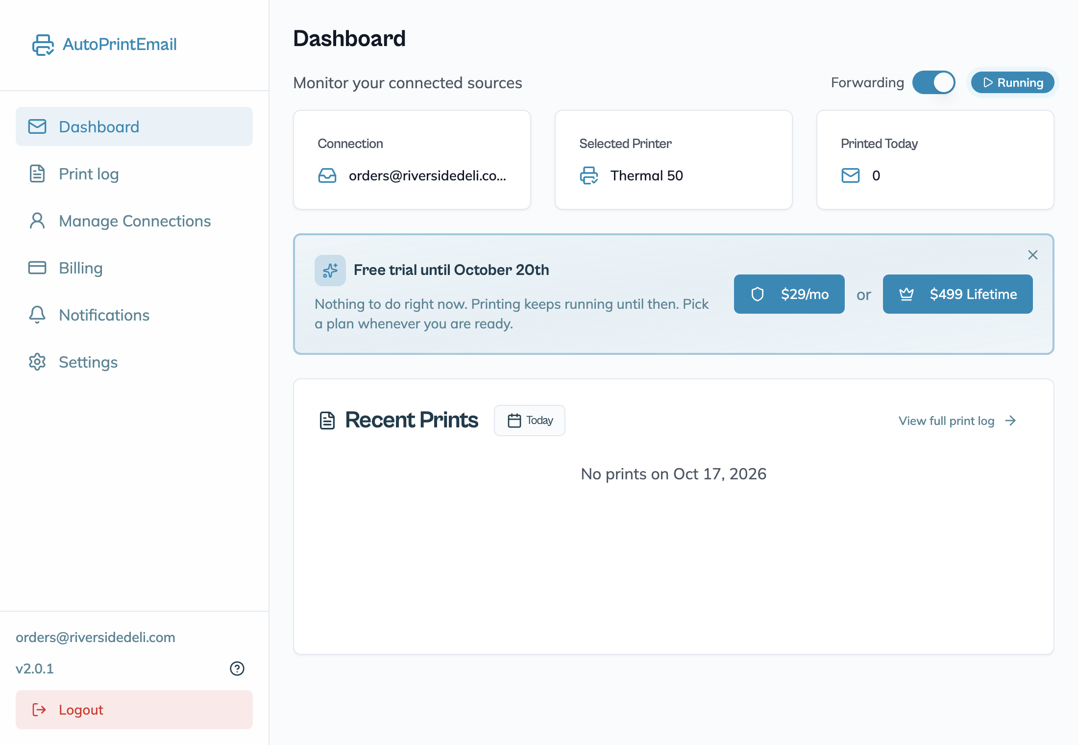Click the printer icon beside Thermal 50
Viewport: 1078px width, 745px height.
click(x=589, y=175)
